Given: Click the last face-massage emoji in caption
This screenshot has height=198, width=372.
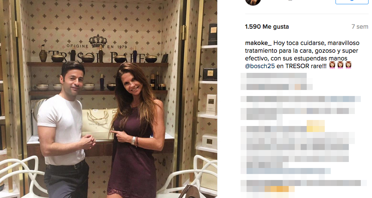Looking at the screenshot, I should click(348, 65).
